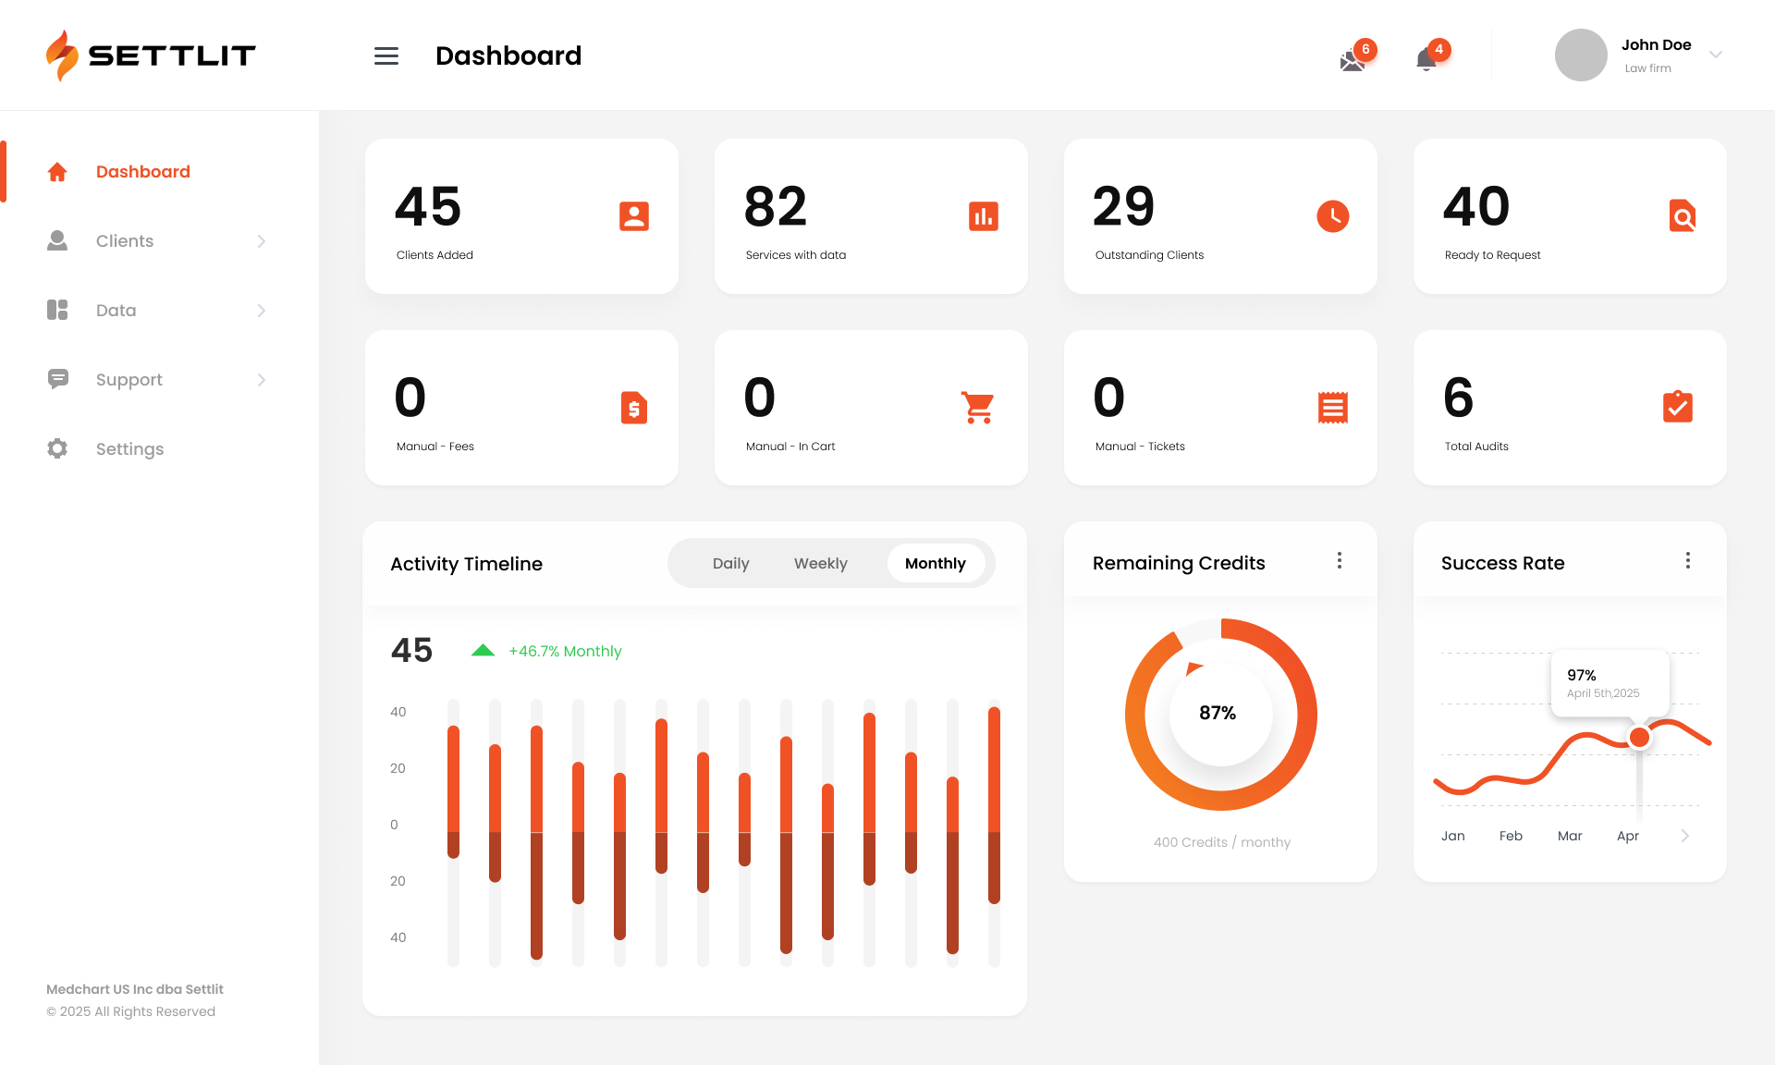Image resolution: width=1775 pixels, height=1065 pixels.
Task: Click the search icon on Ready to Request card
Action: 1682,216
